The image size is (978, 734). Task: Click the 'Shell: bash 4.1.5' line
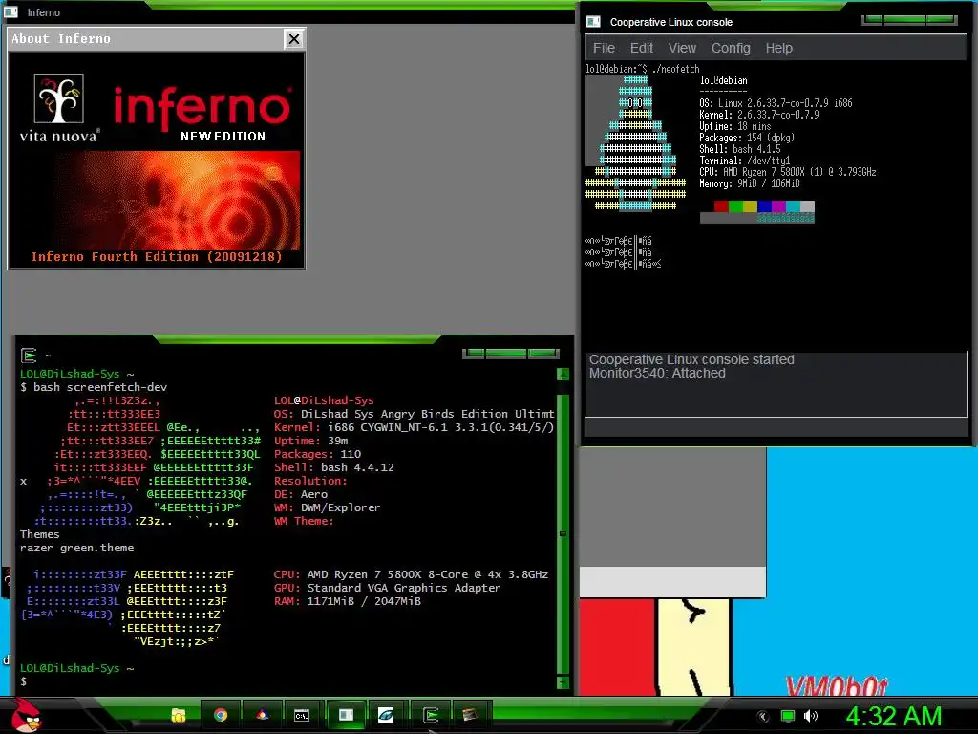(740, 149)
